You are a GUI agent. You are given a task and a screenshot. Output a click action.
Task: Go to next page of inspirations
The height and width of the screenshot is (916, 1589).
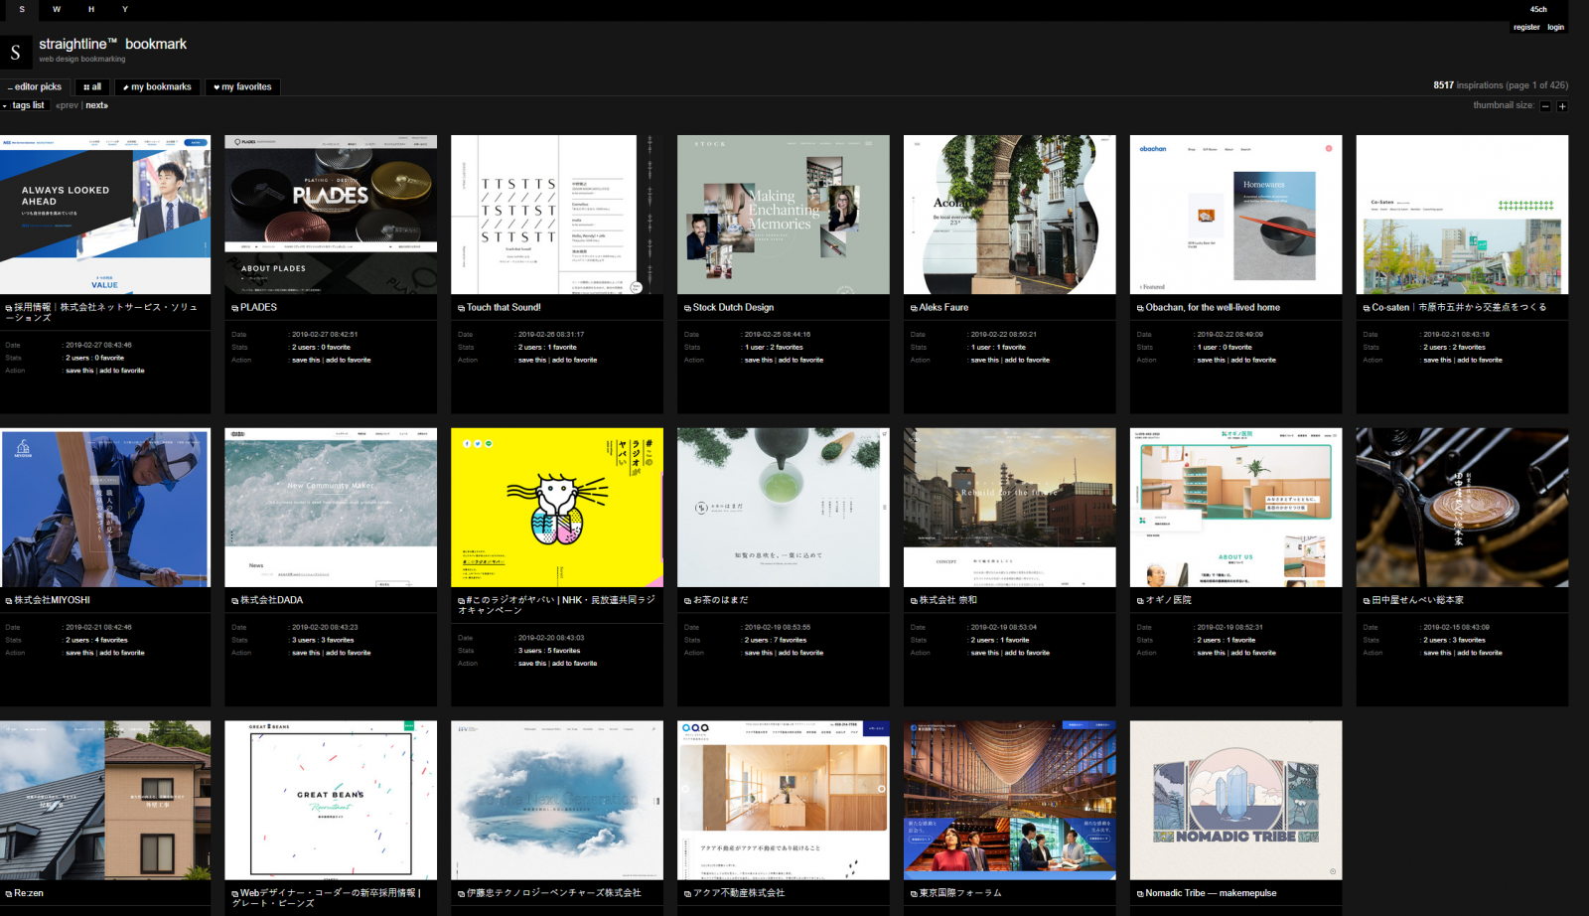[96, 105]
